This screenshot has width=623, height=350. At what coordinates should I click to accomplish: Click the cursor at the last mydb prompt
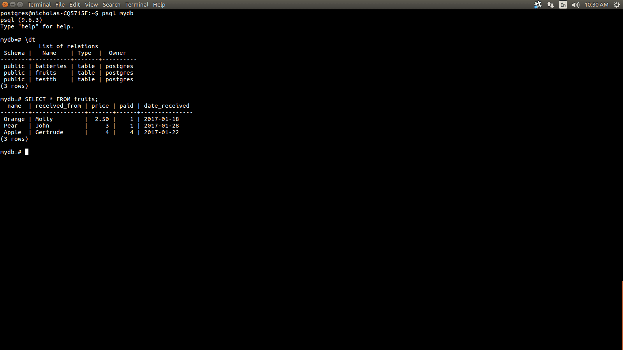click(x=27, y=152)
